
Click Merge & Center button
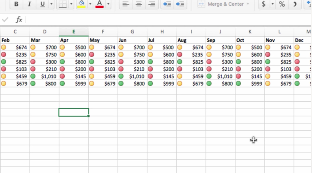click(221, 4)
